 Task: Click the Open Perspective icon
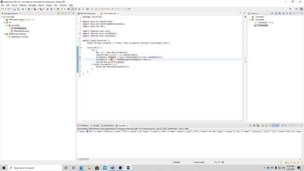click(296, 9)
